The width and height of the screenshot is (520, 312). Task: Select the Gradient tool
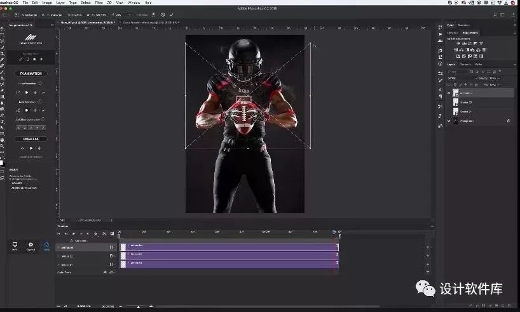point(3,96)
